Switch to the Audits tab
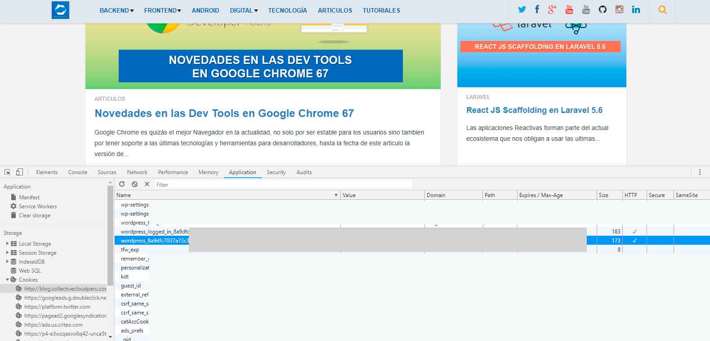710x341 pixels. pos(304,172)
